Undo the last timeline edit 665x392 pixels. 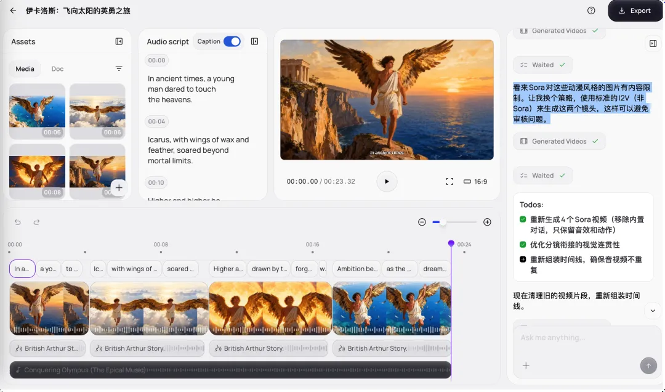tap(18, 222)
